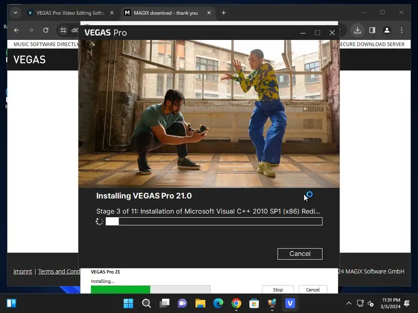
Task: Open the network status tray icon
Action: pyautogui.click(x=360, y=303)
